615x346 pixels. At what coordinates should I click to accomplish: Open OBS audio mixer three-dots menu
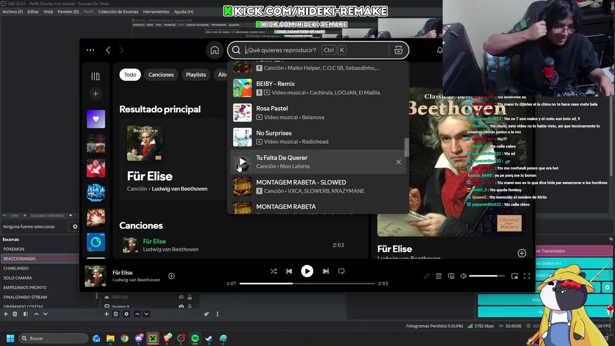pos(217,314)
